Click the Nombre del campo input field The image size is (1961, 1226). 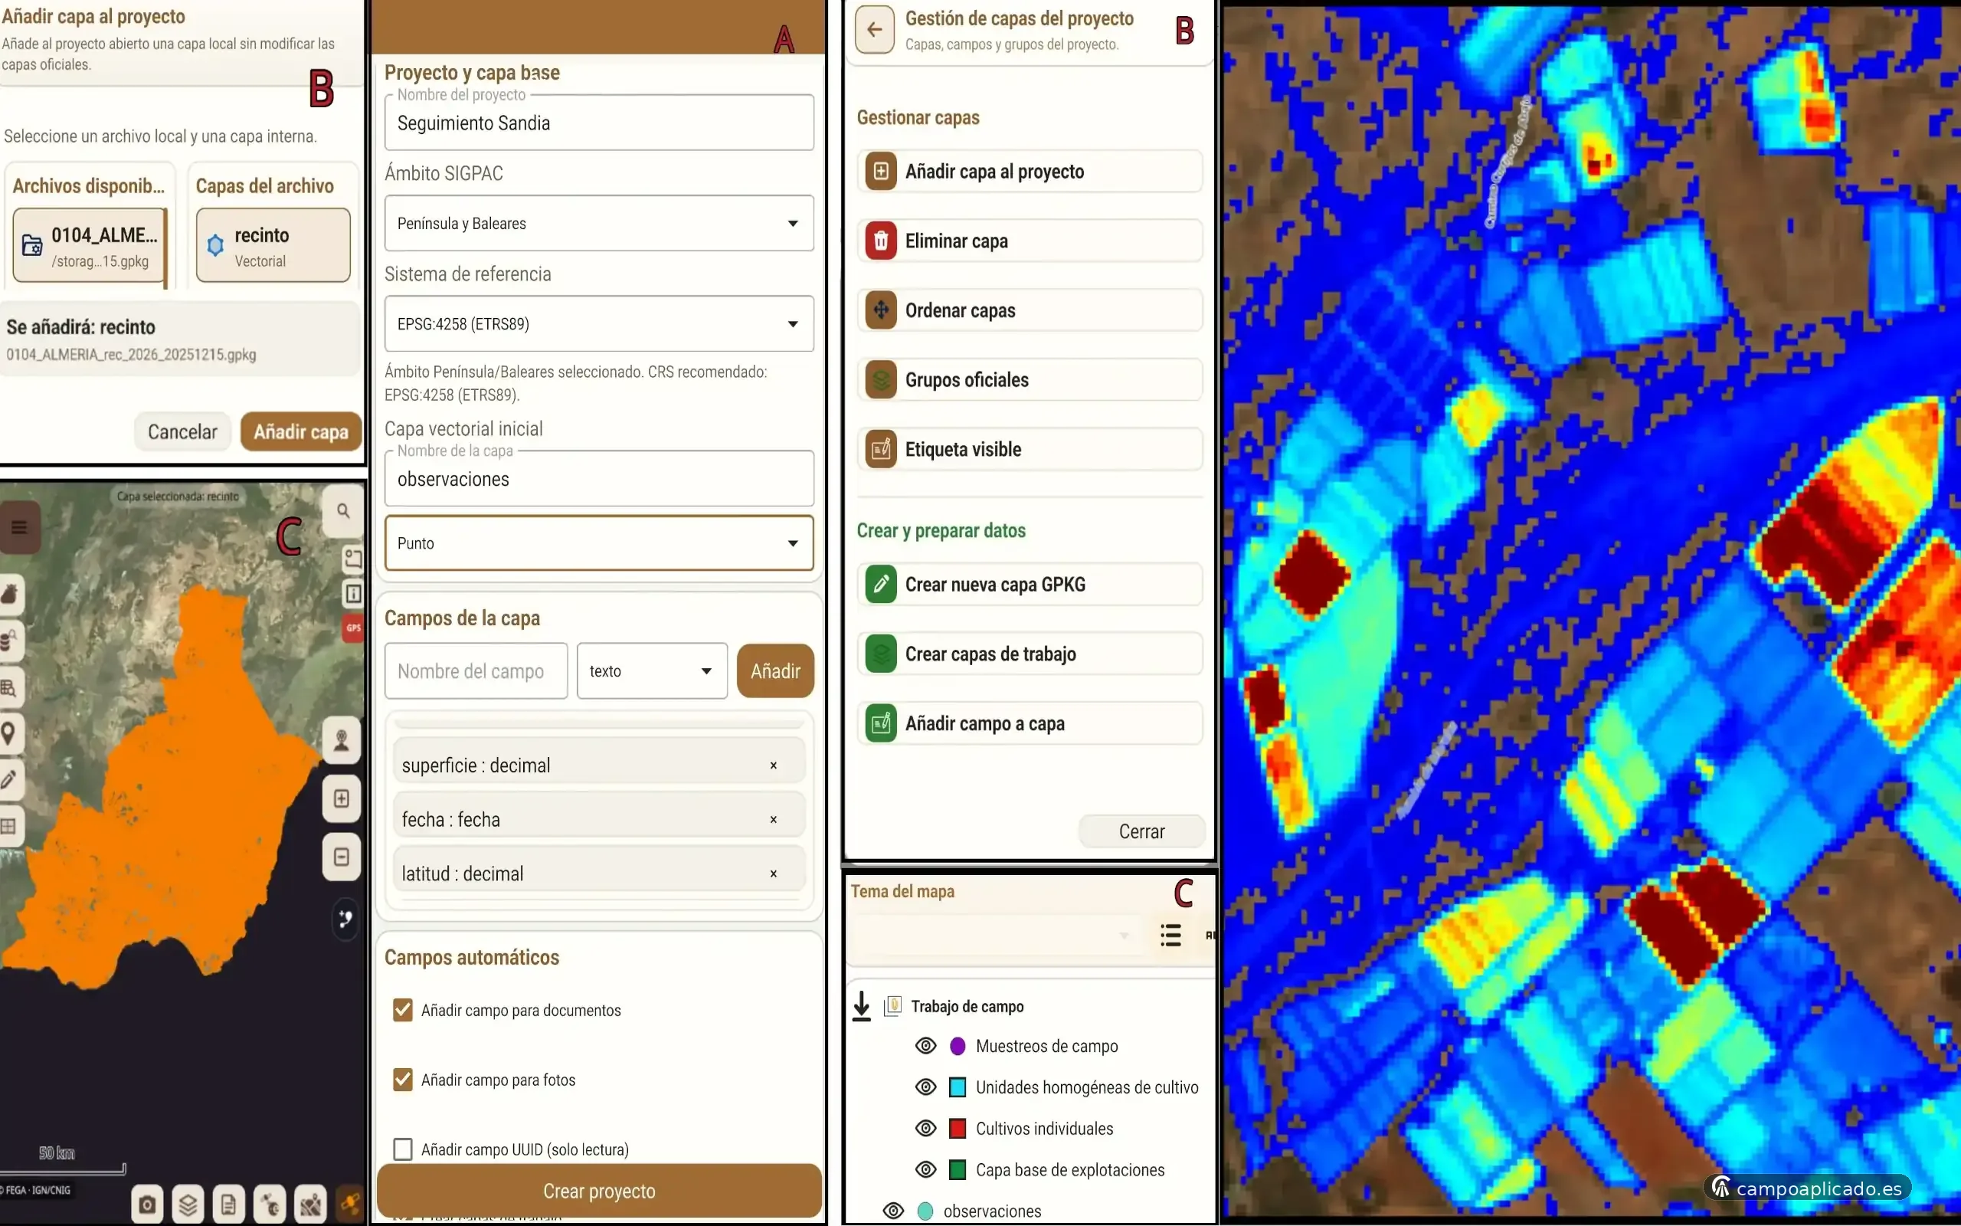pos(476,670)
